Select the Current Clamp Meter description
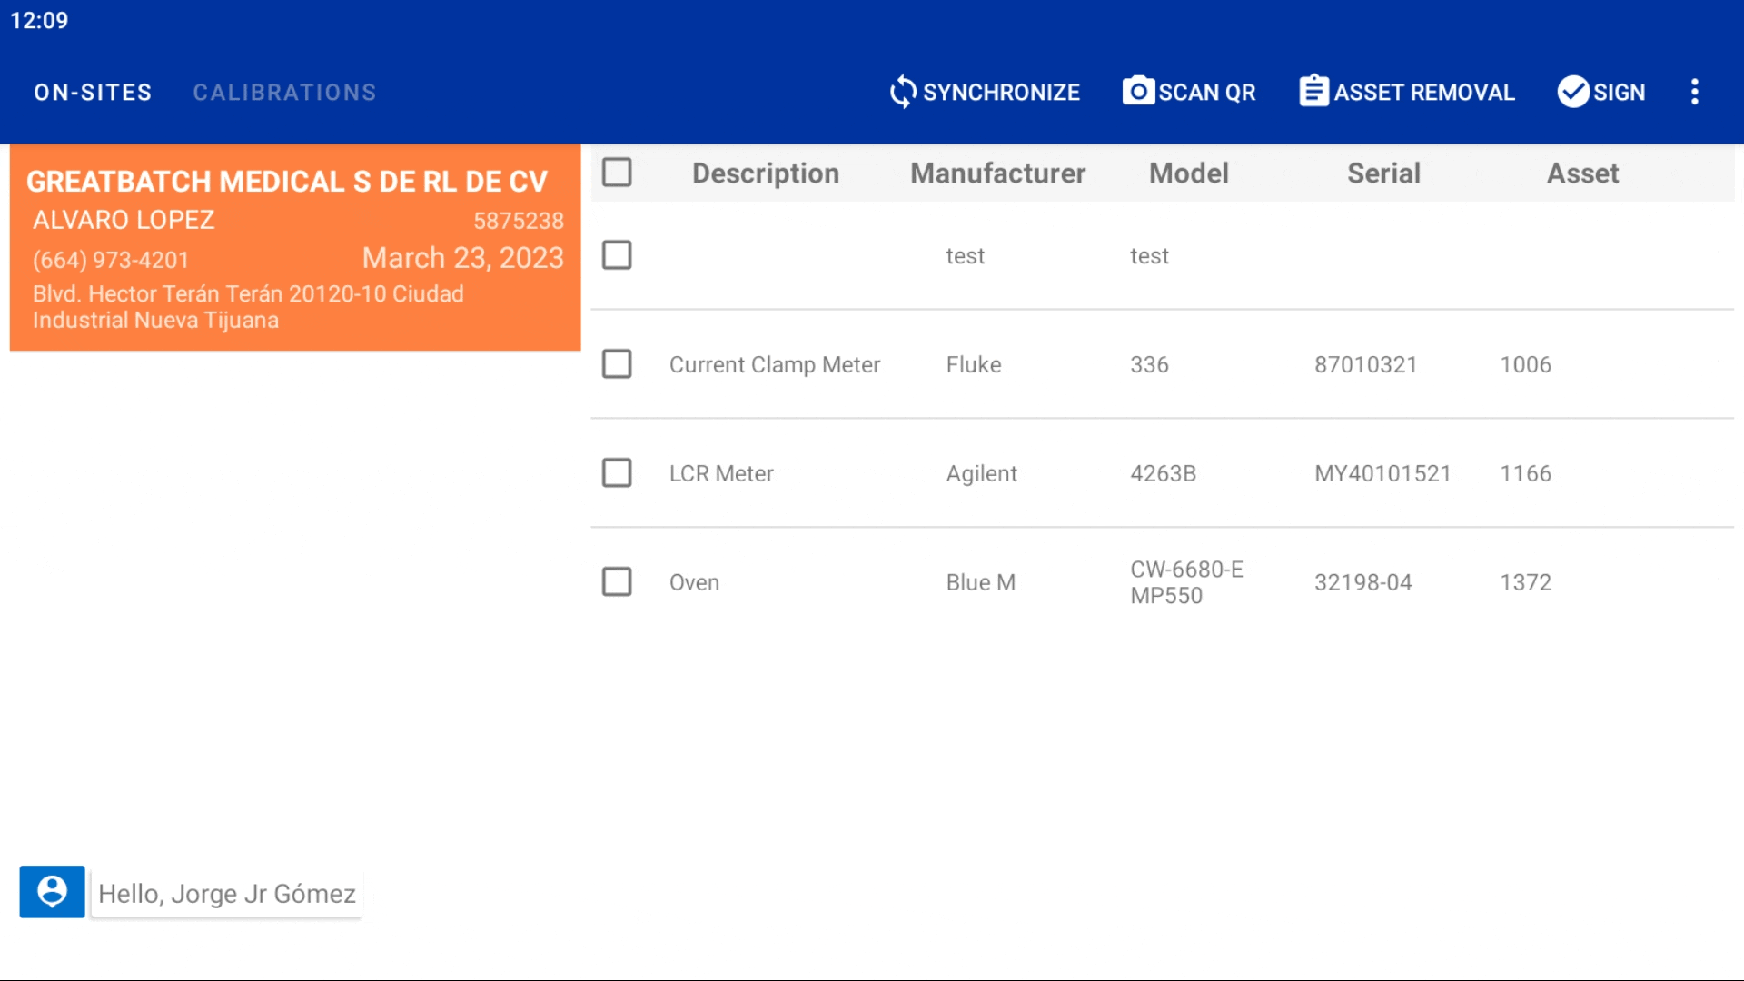The image size is (1744, 981). coord(775,365)
